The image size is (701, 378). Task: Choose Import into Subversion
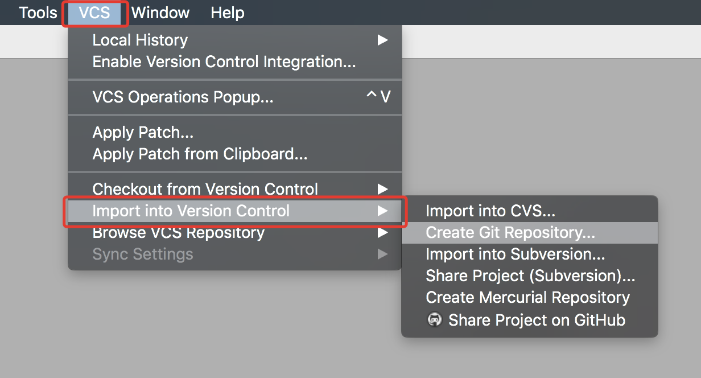tap(530, 254)
